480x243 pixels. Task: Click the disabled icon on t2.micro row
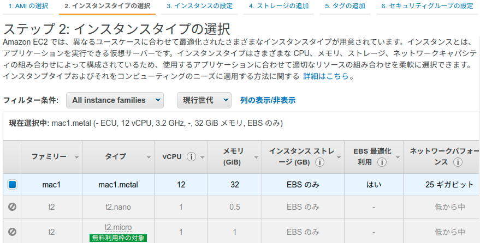(12, 232)
